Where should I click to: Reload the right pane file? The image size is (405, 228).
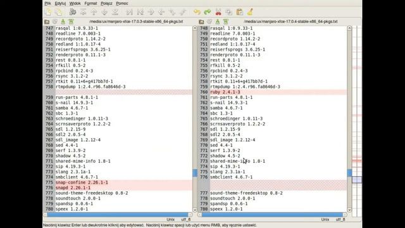tap(209, 22)
